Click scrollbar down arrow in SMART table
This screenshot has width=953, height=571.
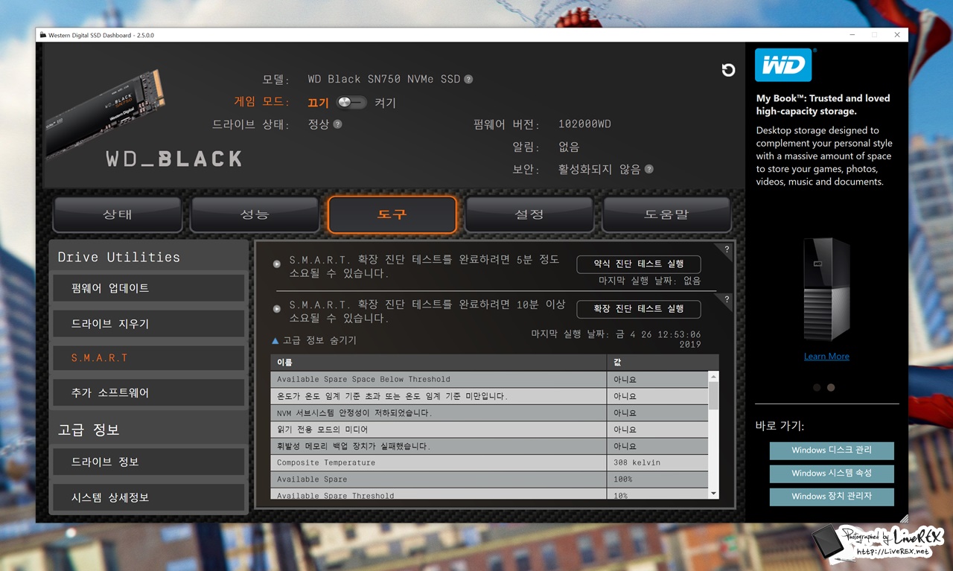[x=713, y=494]
